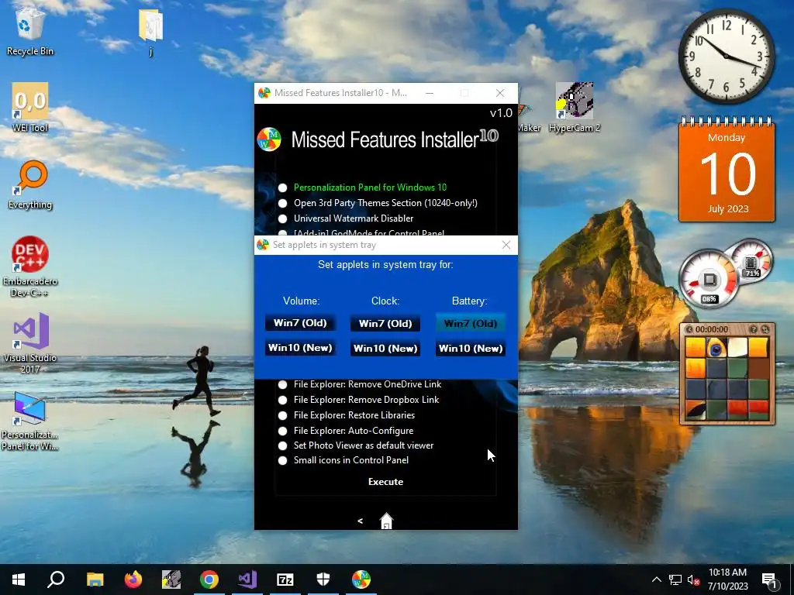Image resolution: width=794 pixels, height=595 pixels.
Task: Close the Set applets in system tray dialog
Action: click(x=506, y=245)
